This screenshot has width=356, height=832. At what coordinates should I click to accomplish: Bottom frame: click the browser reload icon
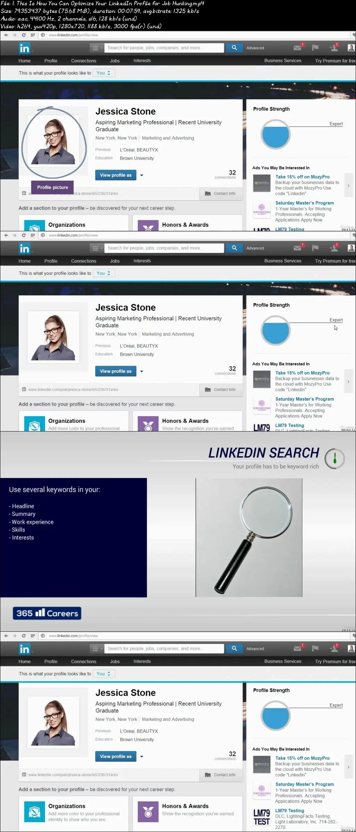(24, 636)
